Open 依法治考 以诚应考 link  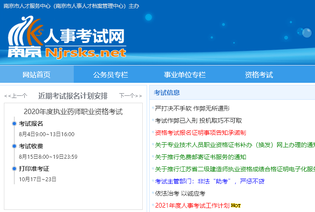(180, 193)
